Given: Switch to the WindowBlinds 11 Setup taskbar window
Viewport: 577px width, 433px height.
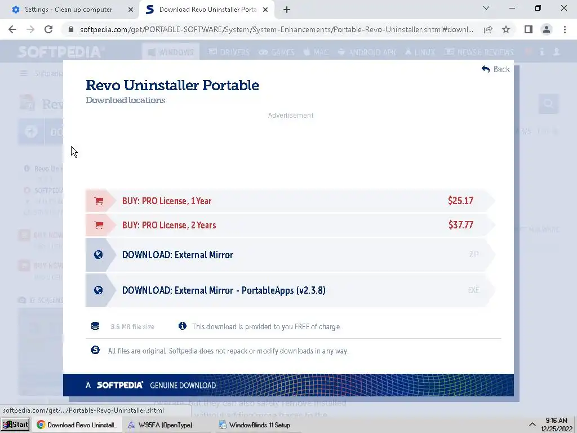Looking at the screenshot, I should pyautogui.click(x=255, y=425).
